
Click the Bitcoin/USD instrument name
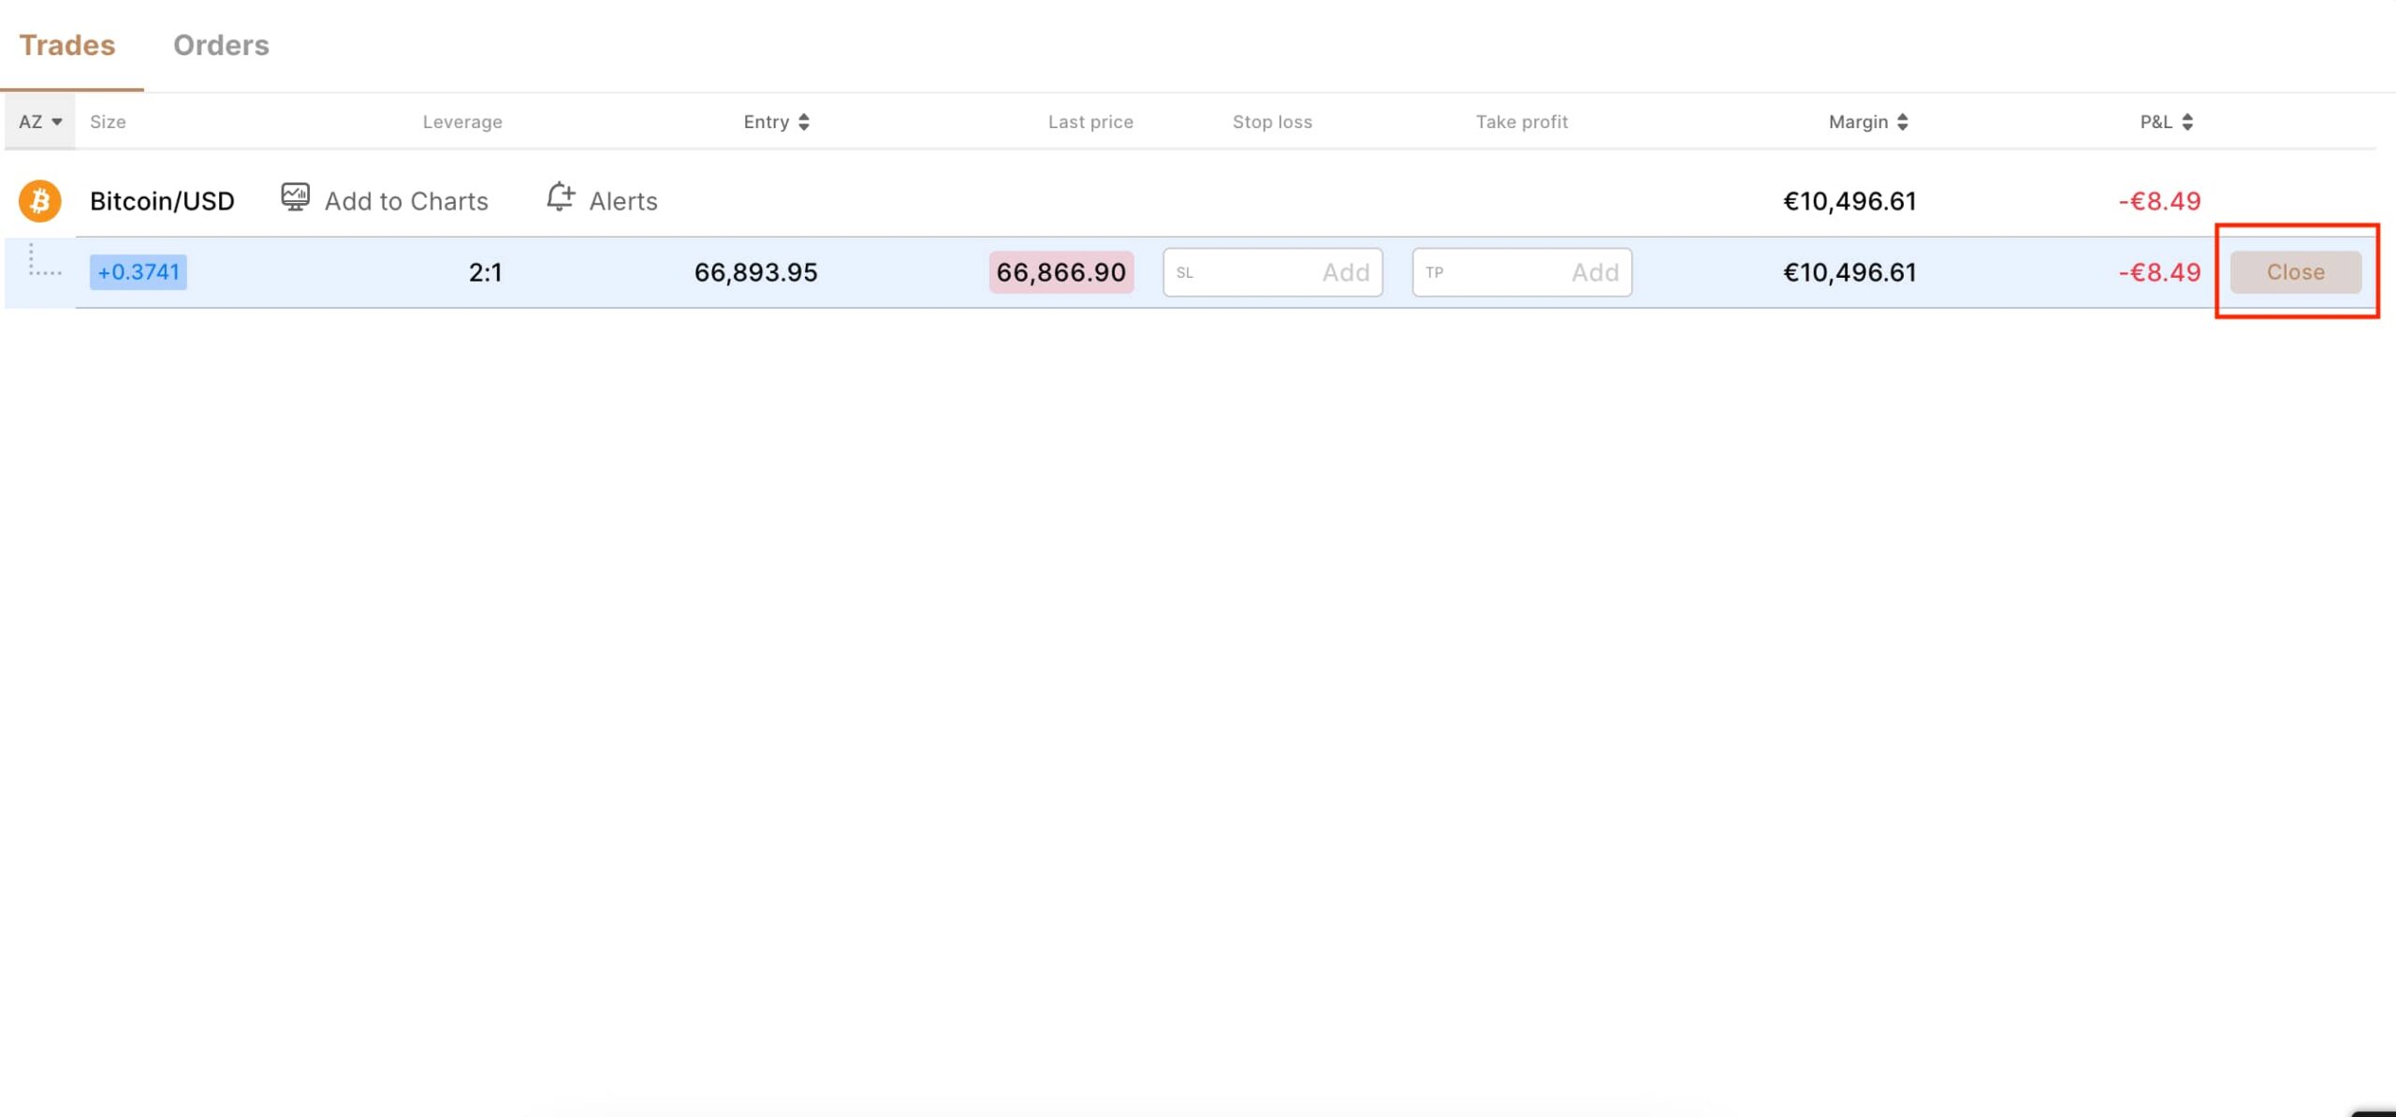coord(162,201)
